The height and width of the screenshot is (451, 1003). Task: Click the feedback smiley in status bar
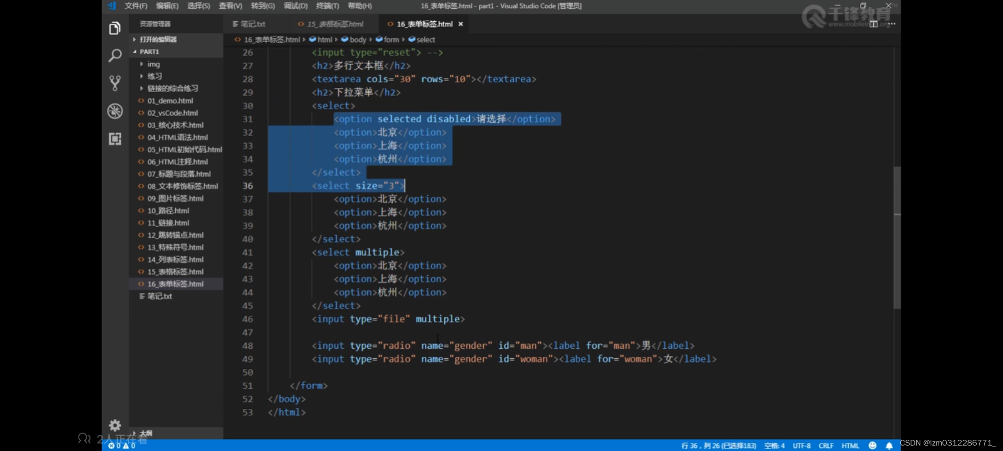[872, 446]
